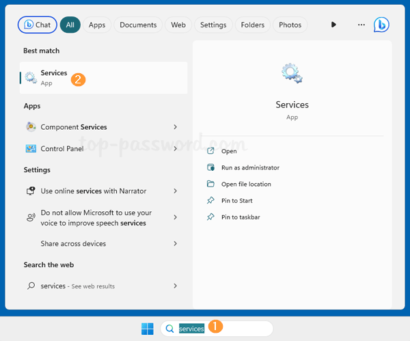
Task: Expand Component Services result chevron
Action: coord(176,127)
